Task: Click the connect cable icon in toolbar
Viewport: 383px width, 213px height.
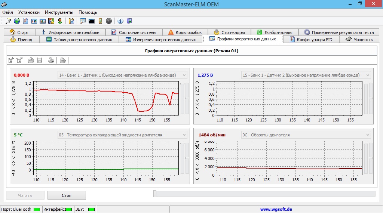Action: click(x=8, y=21)
